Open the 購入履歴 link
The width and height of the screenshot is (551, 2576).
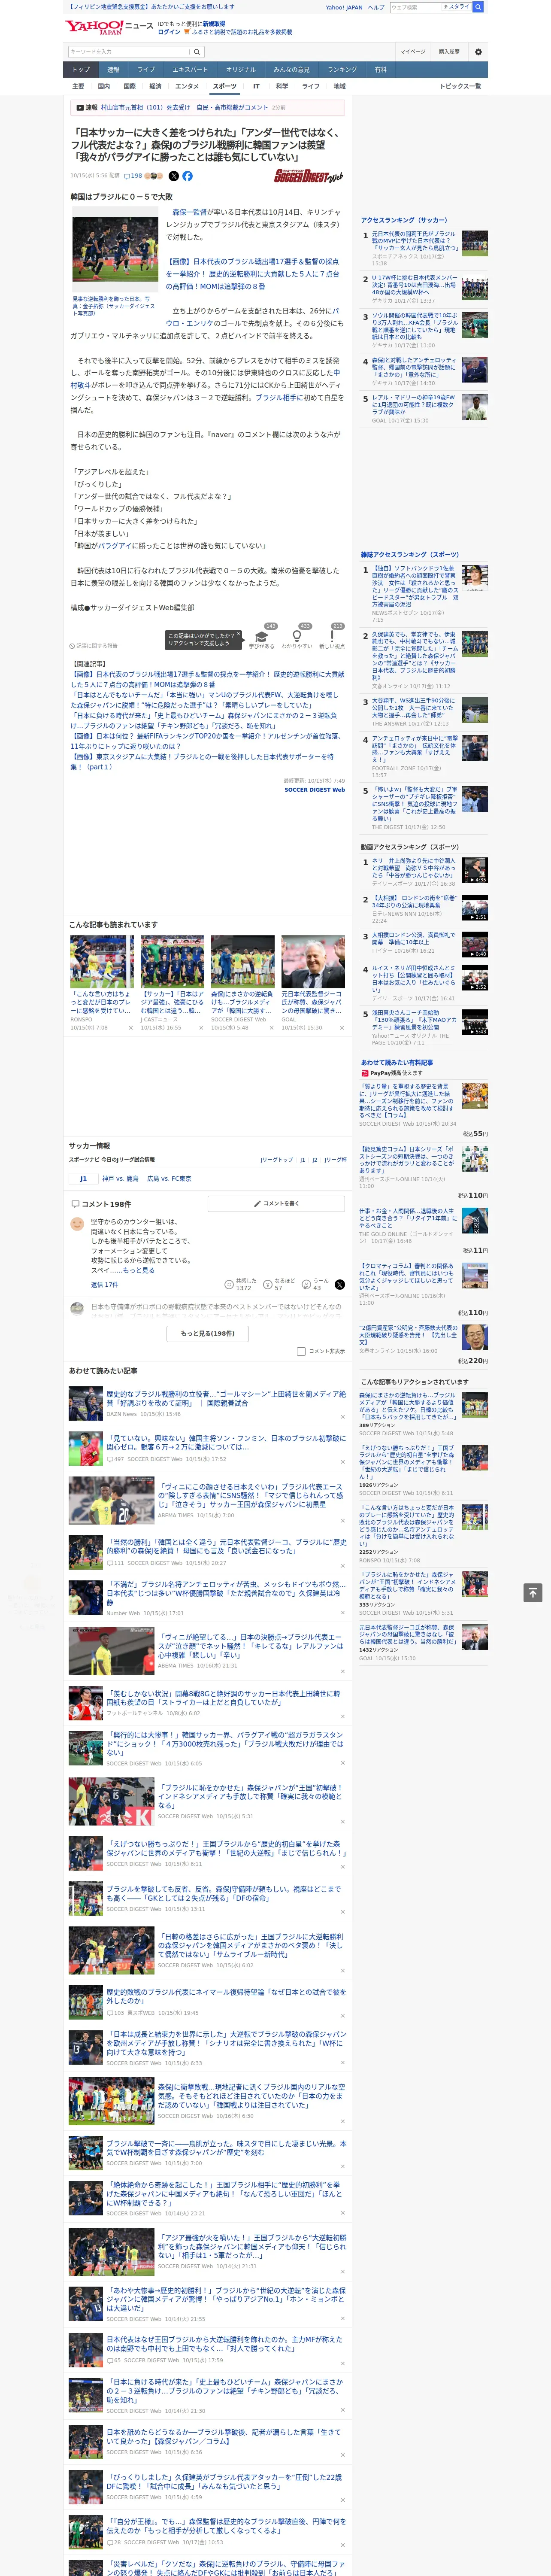[449, 52]
